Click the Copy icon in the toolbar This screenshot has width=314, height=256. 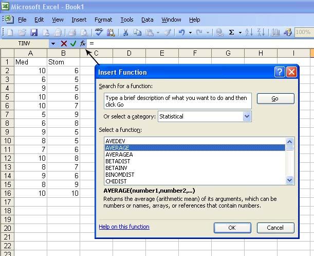point(137,32)
